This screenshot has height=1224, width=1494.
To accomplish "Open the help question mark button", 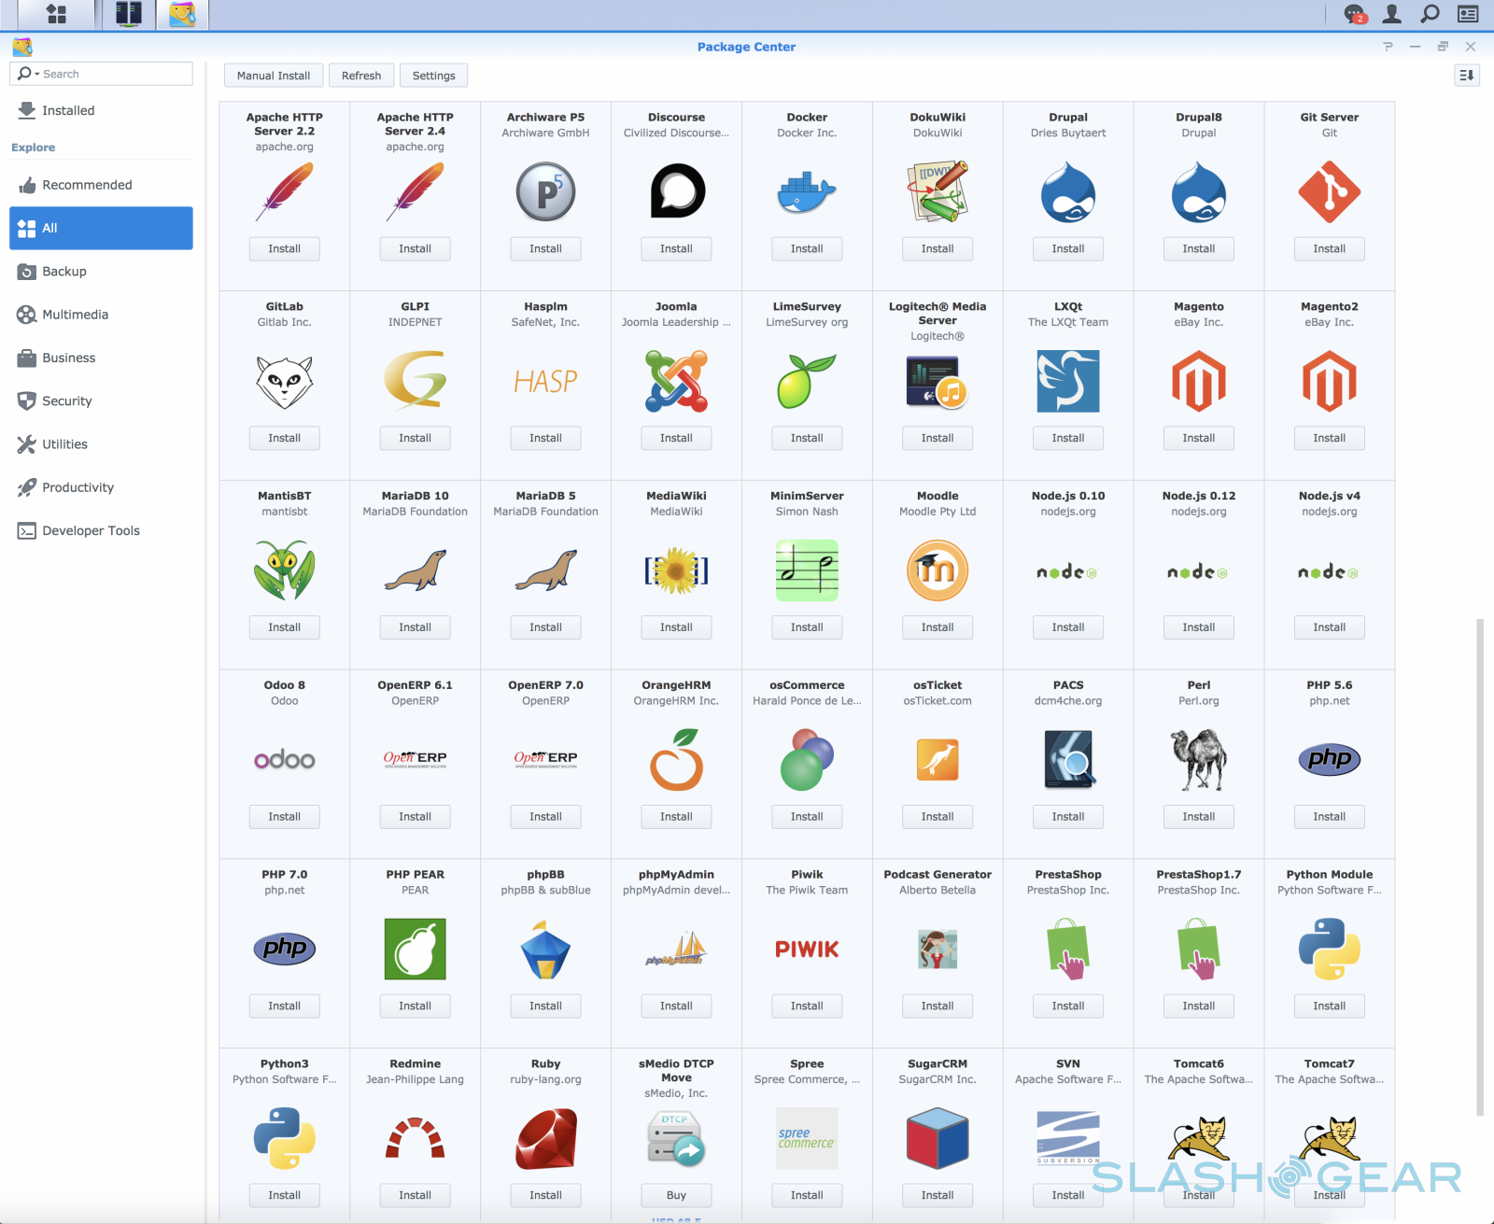I will click(1388, 47).
